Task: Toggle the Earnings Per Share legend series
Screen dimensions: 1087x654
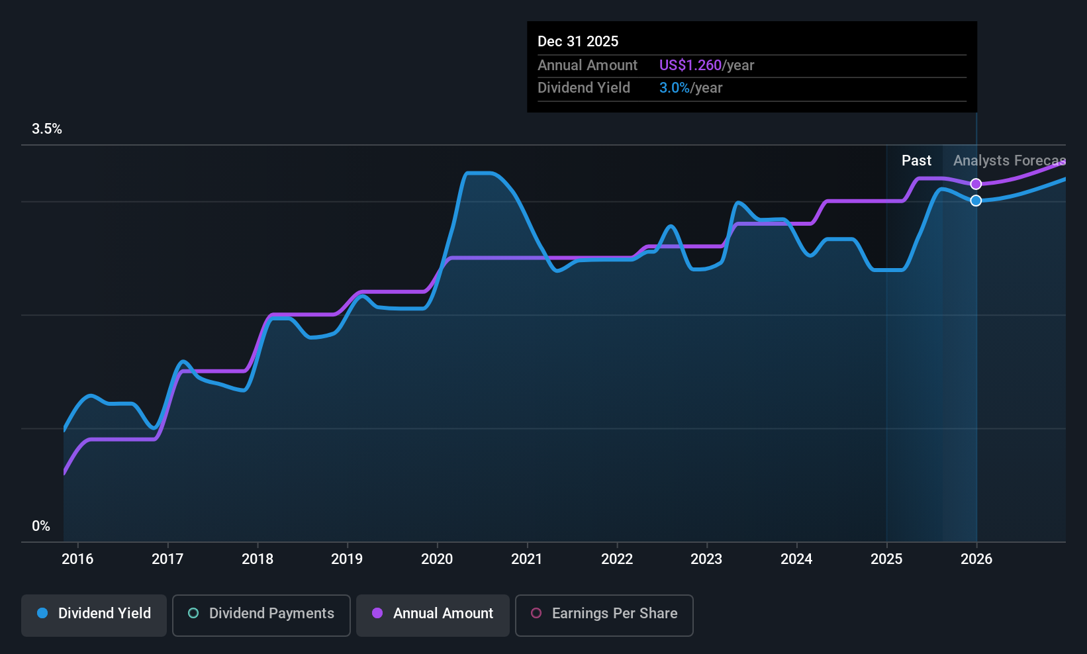Action: [x=604, y=615]
